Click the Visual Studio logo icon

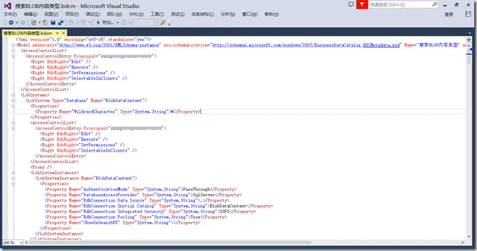click(7, 5)
